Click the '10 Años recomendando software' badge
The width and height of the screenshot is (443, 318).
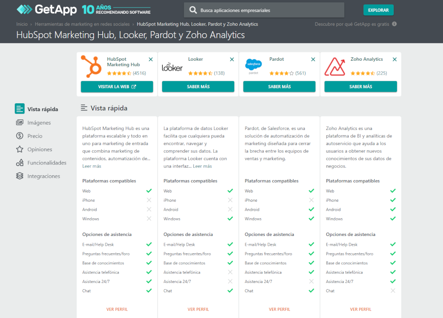pos(116,10)
